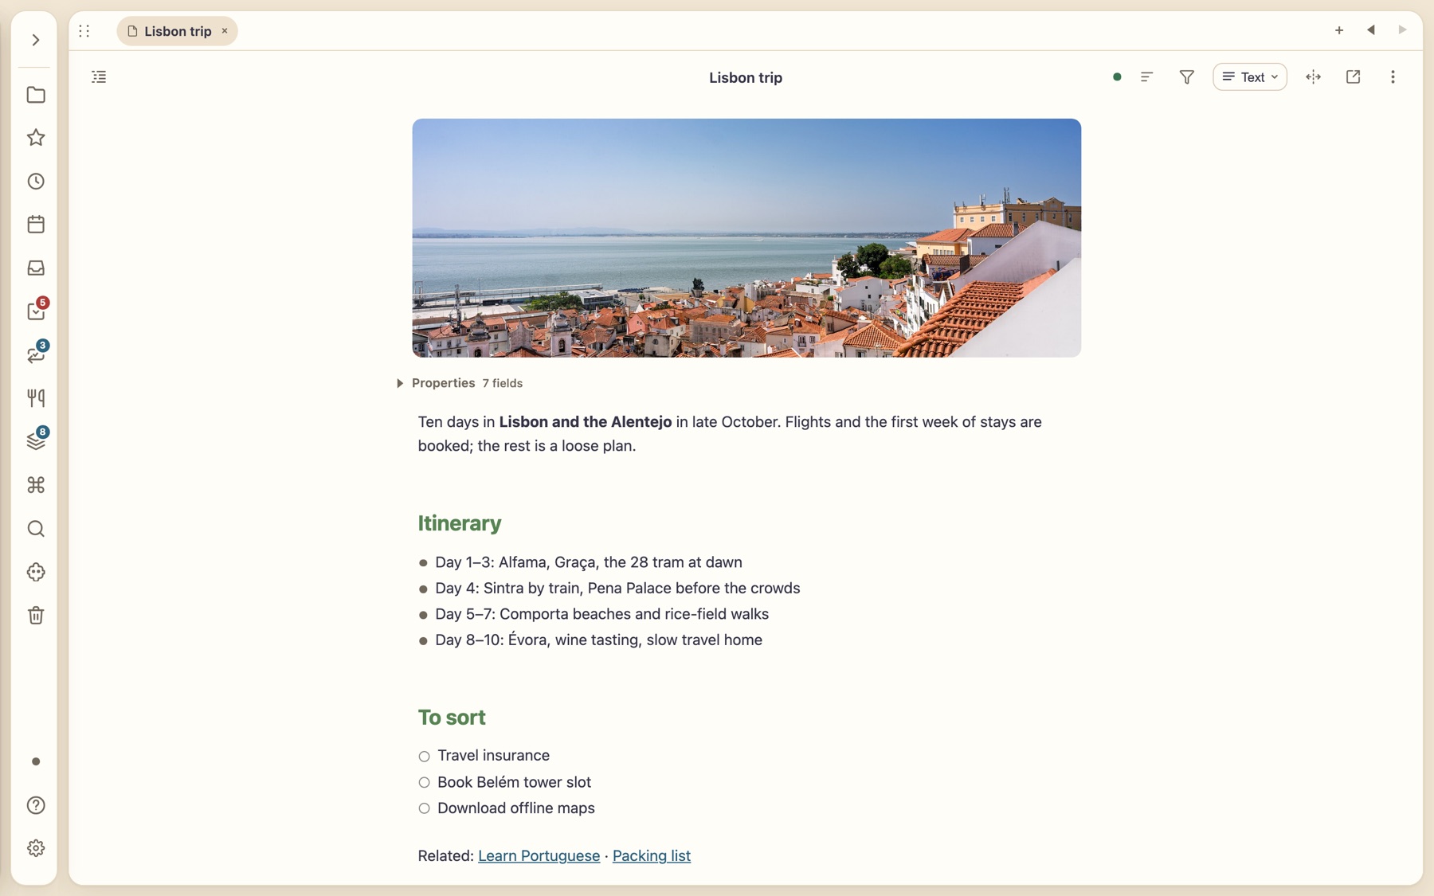
Task: Open sync icon with badge 3
Action: tap(37, 353)
